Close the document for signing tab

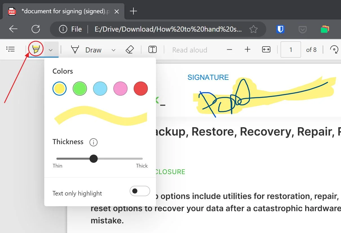click(117, 12)
